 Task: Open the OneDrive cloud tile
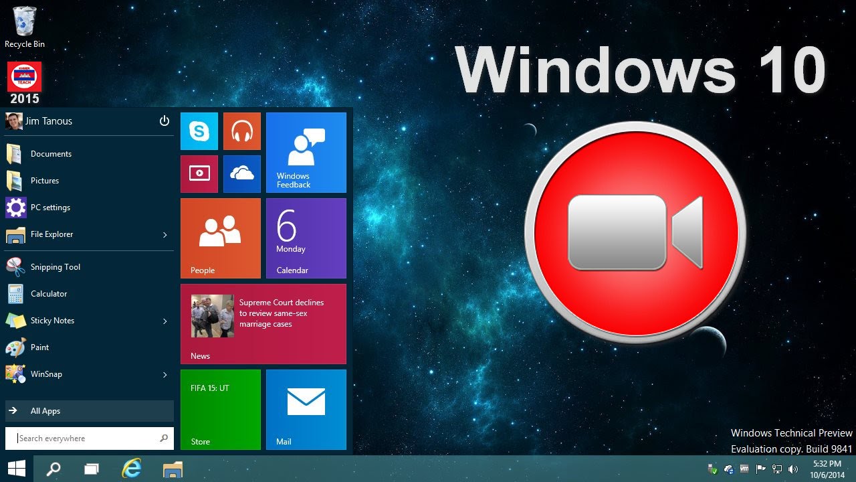(x=242, y=174)
